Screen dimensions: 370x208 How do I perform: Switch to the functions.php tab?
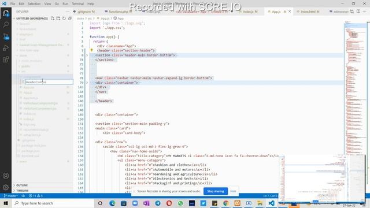[x=118, y=12]
